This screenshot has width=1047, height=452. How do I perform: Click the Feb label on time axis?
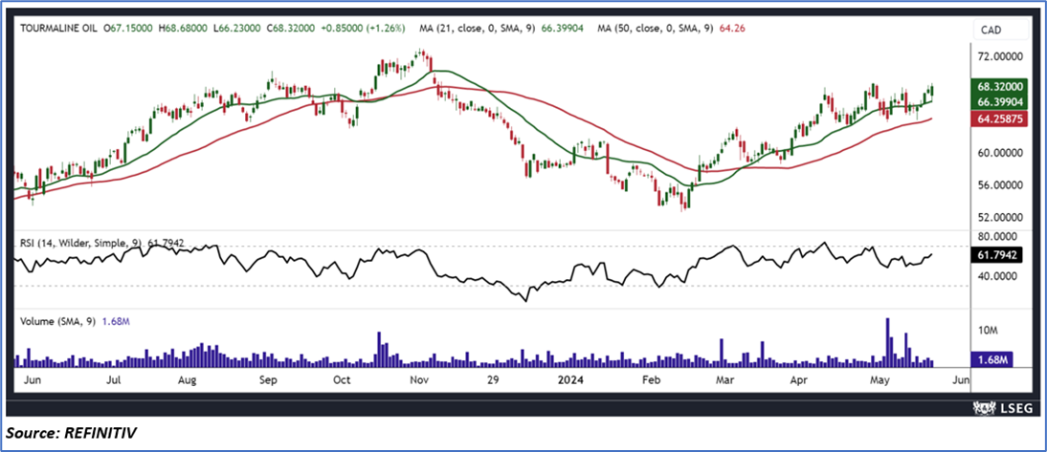click(x=650, y=380)
